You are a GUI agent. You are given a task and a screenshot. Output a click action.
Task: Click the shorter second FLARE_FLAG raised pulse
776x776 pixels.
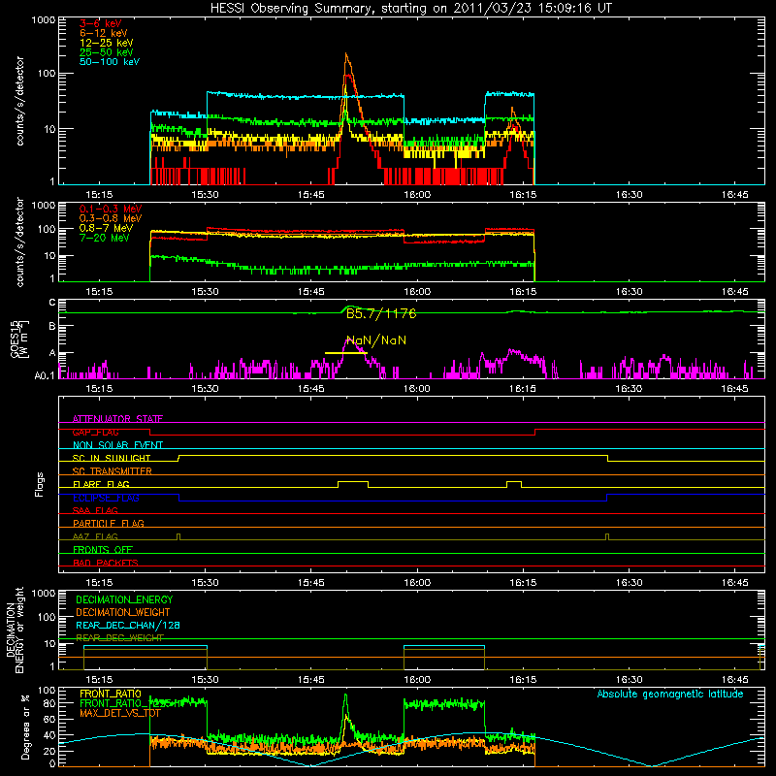point(514,482)
